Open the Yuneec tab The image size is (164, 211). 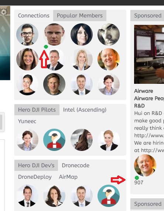[x=27, y=121]
